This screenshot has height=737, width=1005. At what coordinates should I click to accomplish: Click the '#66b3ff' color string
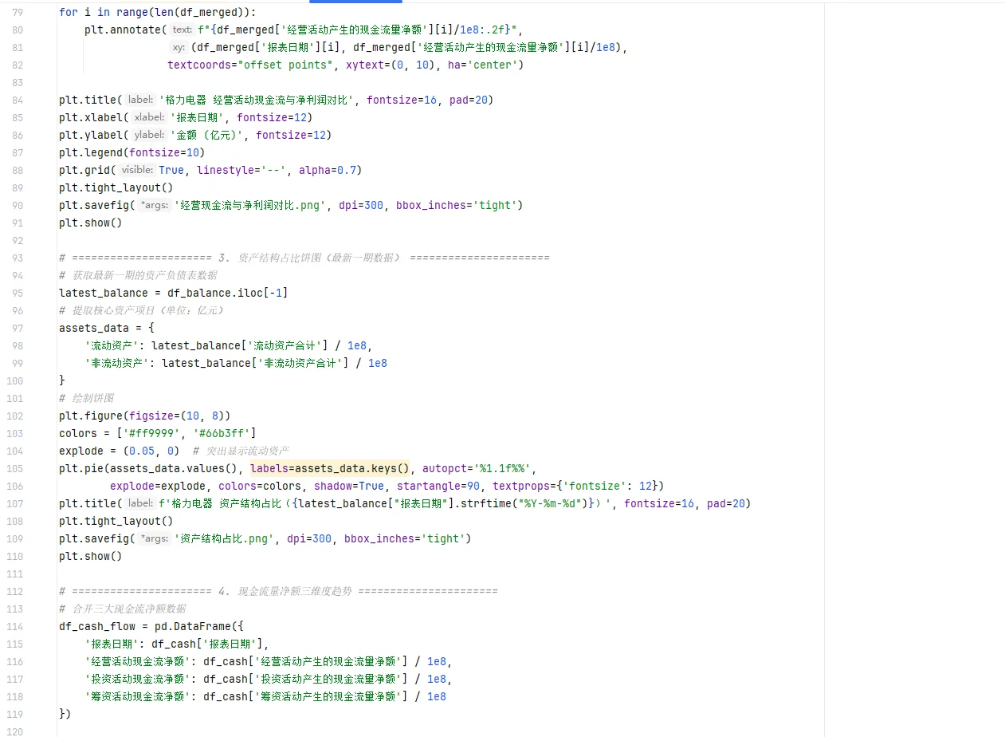tap(222, 434)
